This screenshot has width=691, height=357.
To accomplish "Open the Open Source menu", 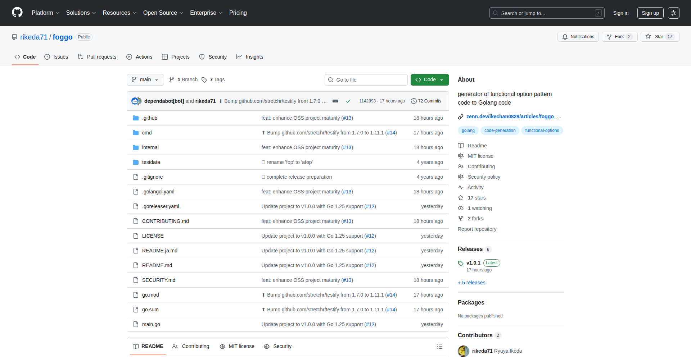I will (x=163, y=13).
